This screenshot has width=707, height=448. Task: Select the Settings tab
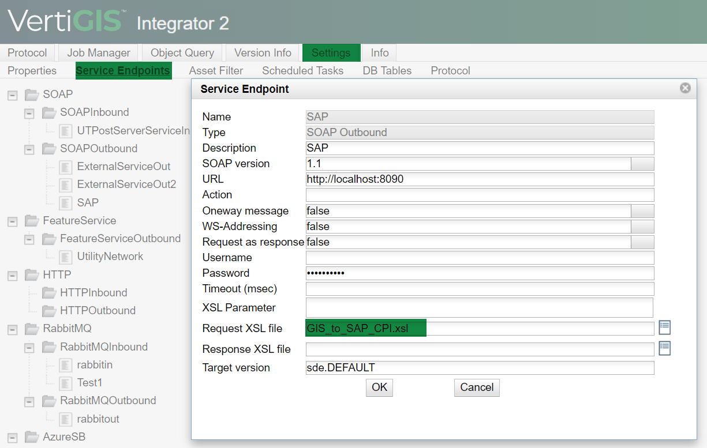[331, 53]
